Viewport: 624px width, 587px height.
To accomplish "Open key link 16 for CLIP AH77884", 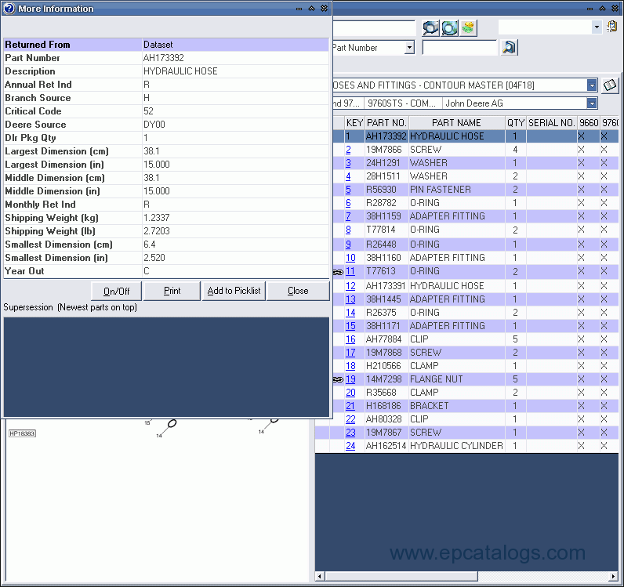I will click(350, 339).
